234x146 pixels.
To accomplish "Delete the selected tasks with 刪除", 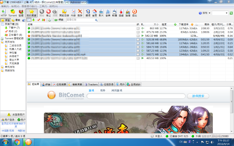I will 80,13.
